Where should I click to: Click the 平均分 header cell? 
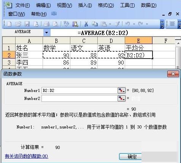[138, 48]
